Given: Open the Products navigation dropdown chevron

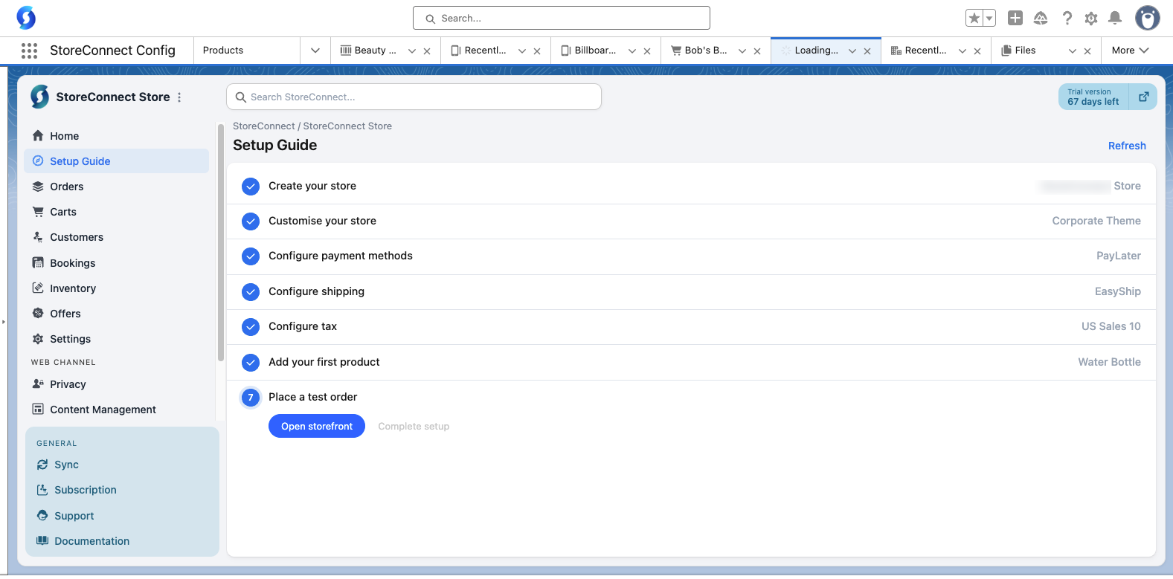Looking at the screenshot, I should (x=315, y=51).
